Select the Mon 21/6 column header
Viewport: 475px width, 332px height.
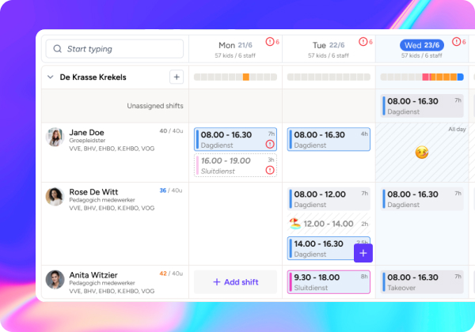pos(235,45)
